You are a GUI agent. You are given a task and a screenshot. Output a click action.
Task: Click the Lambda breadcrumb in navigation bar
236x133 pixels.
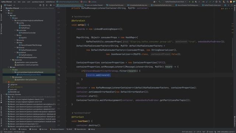(x=93, y=2)
